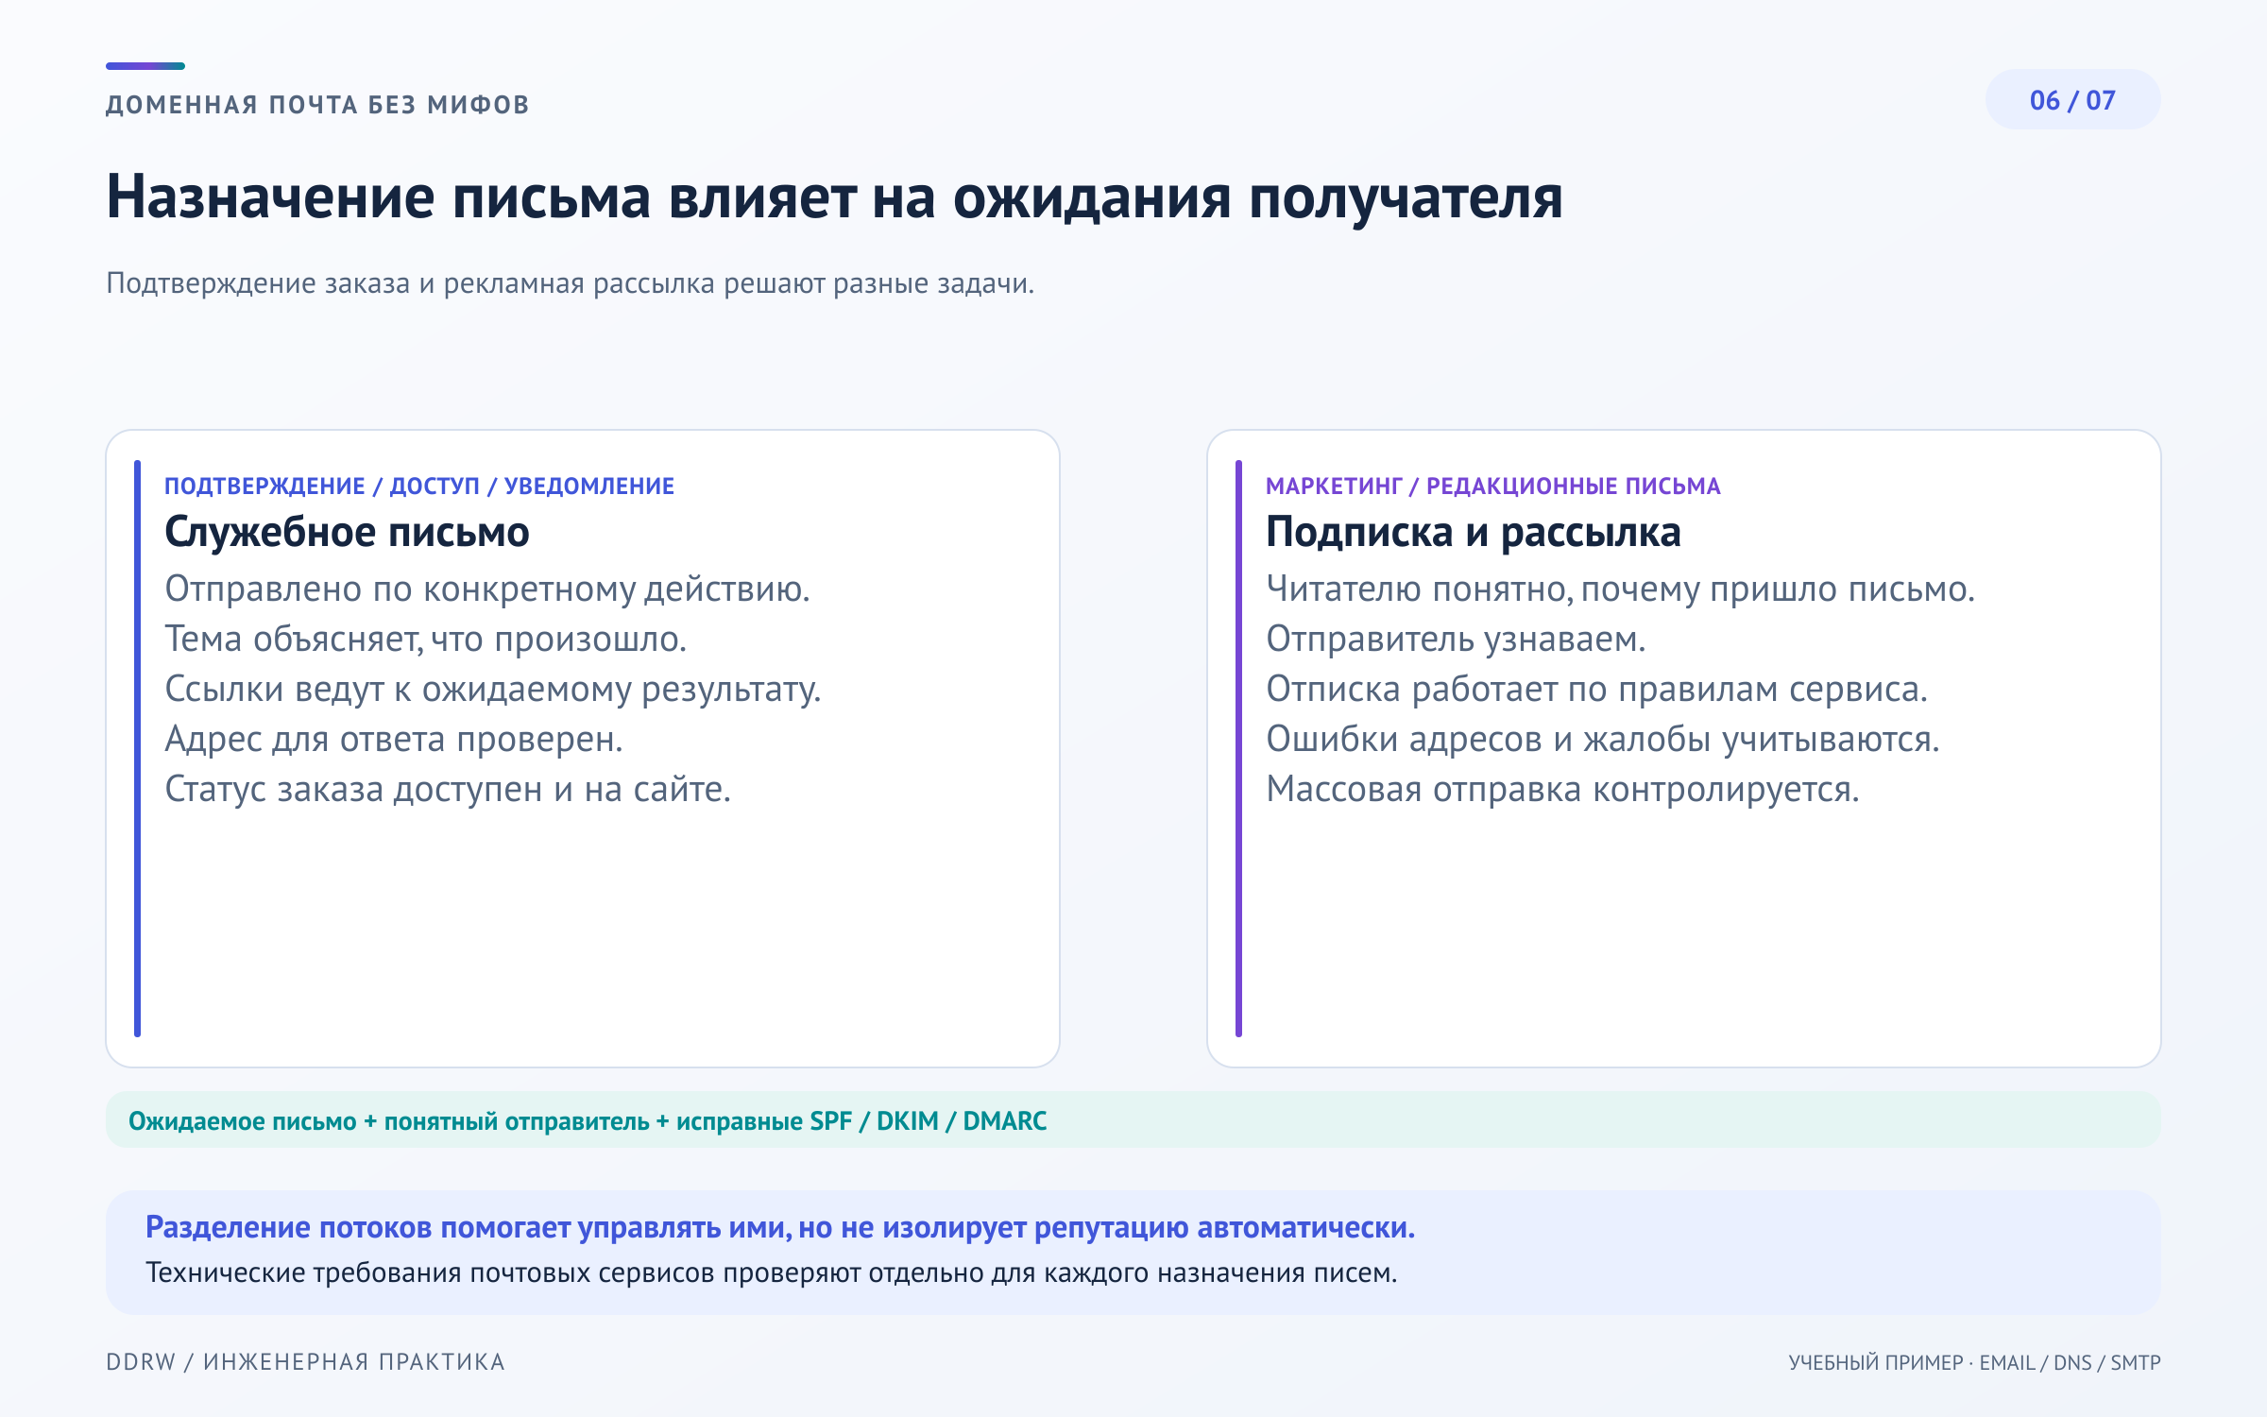Click the line 'Отправлено по конкретному действию.'
Screen dimensions: 2267x1417
point(487,589)
